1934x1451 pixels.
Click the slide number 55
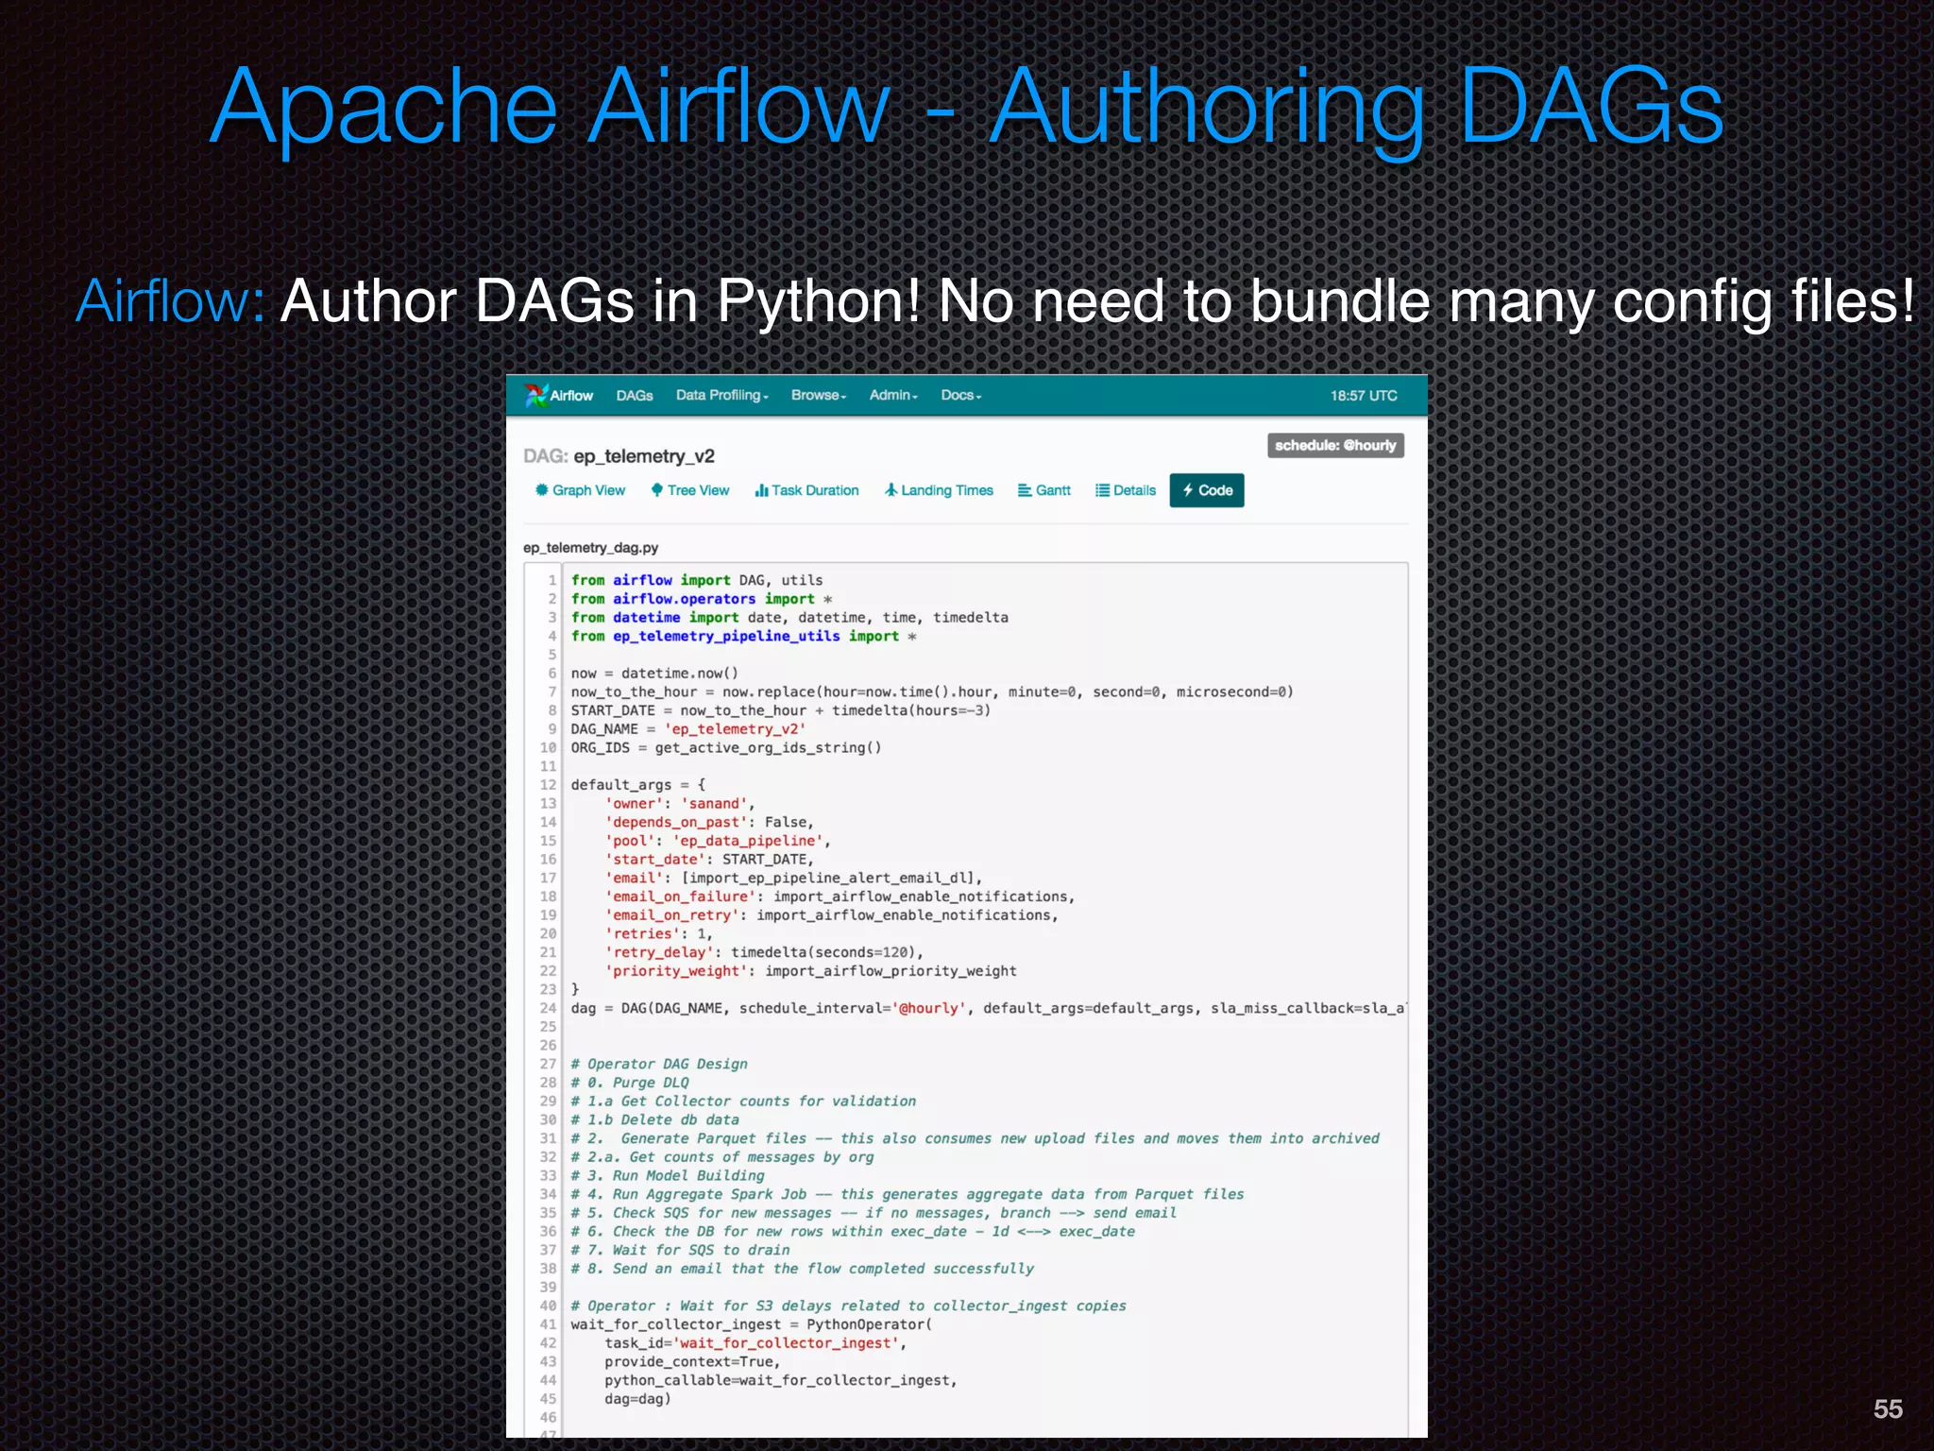(1888, 1408)
